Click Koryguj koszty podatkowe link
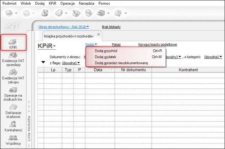 [157, 45]
